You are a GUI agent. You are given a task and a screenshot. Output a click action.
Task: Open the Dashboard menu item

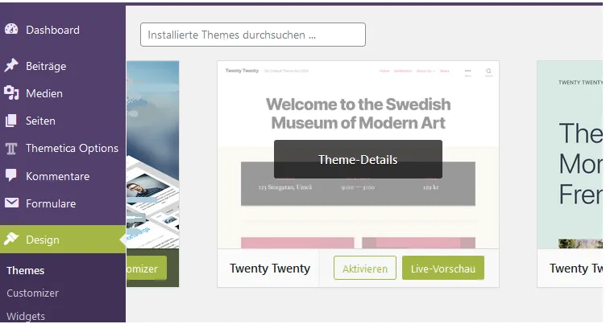coord(63,30)
